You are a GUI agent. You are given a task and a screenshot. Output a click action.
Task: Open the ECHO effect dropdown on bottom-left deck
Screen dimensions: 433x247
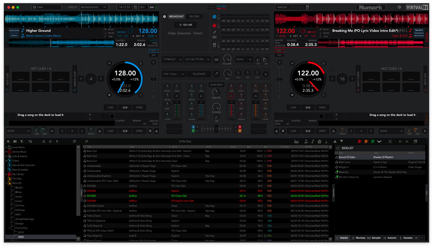tap(18, 131)
